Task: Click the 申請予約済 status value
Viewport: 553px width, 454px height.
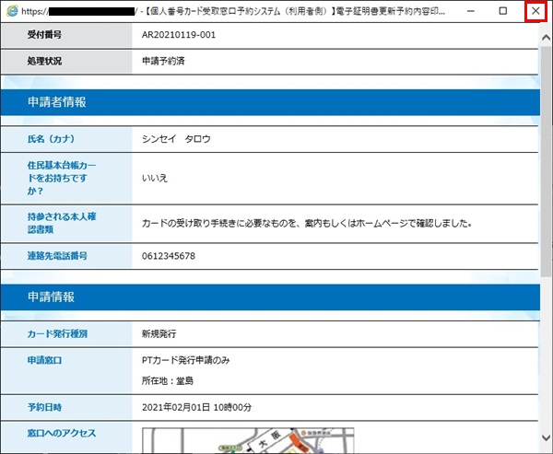Action: [x=165, y=61]
